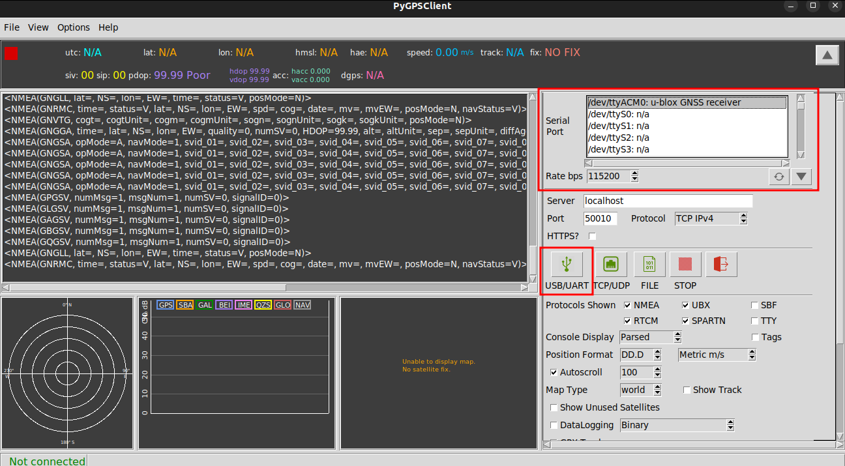The image size is (845, 466).
Task: Click the NAV legend box
Action: (303, 305)
